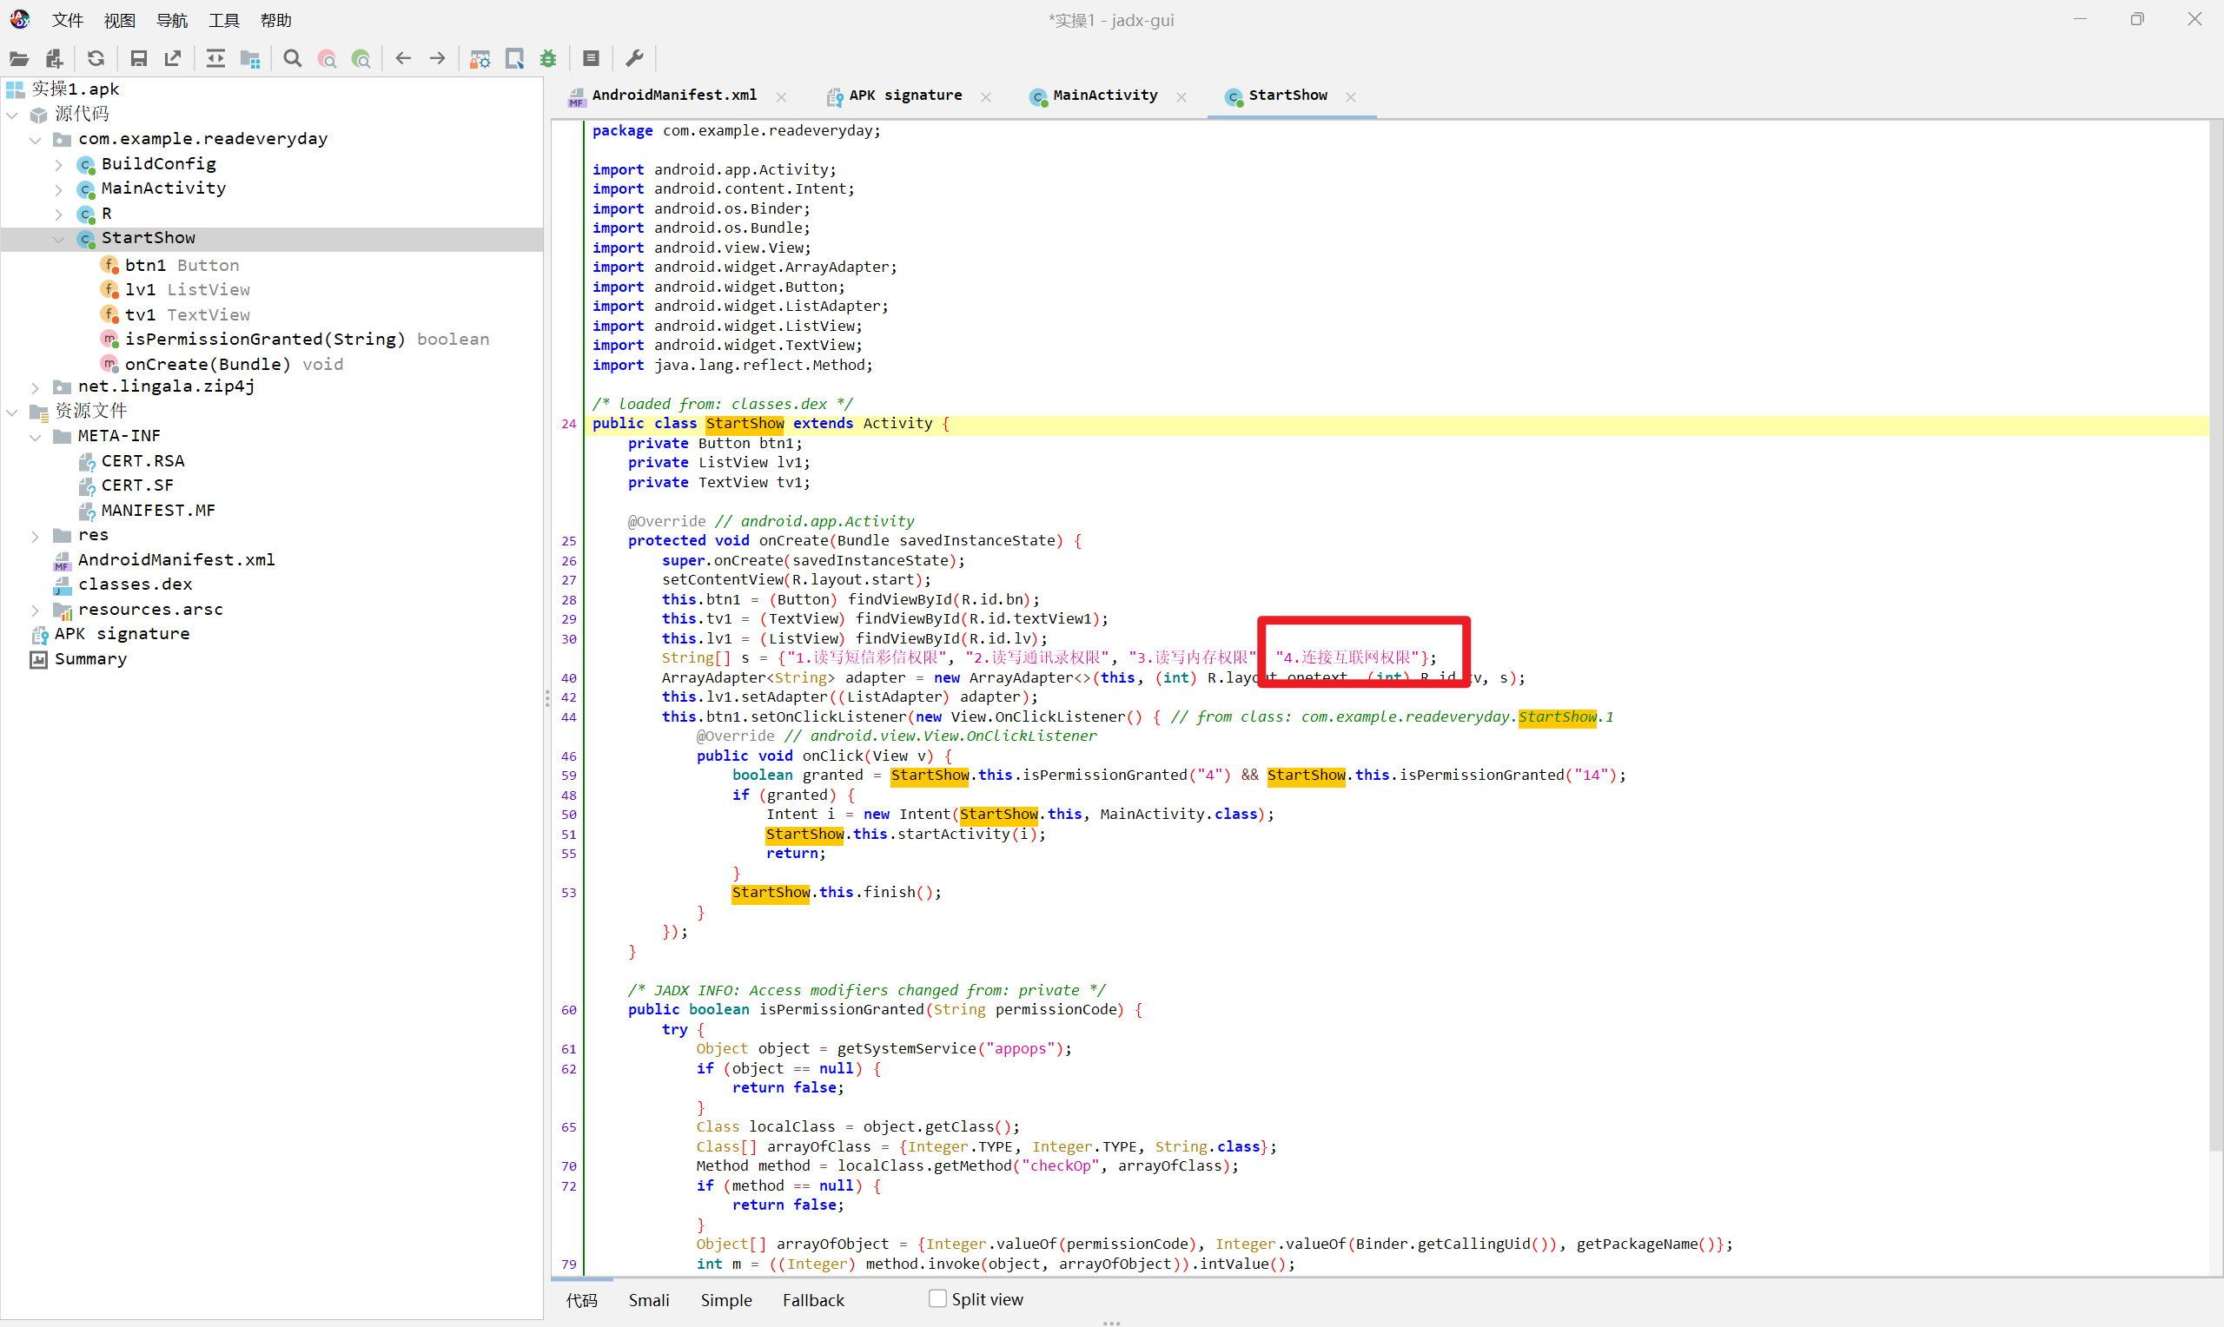Click the open APK folder icon
The height and width of the screenshot is (1327, 2224).
click(19, 58)
